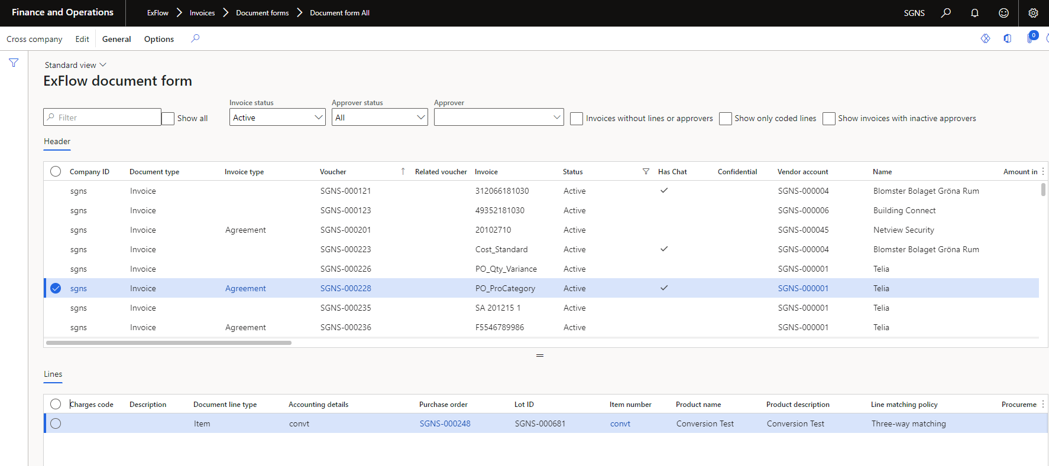The width and height of the screenshot is (1049, 466).
Task: Click the panel splitter handle
Action: (540, 356)
